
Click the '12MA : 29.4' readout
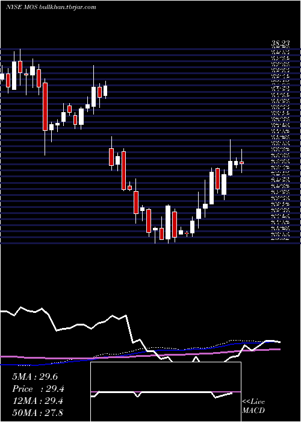pyautogui.click(x=37, y=401)
